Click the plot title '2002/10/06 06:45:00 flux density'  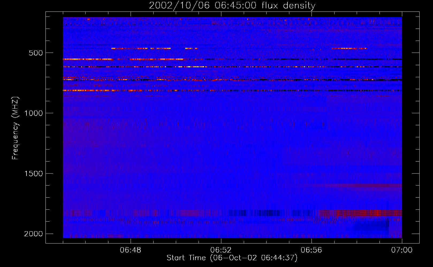click(x=232, y=6)
